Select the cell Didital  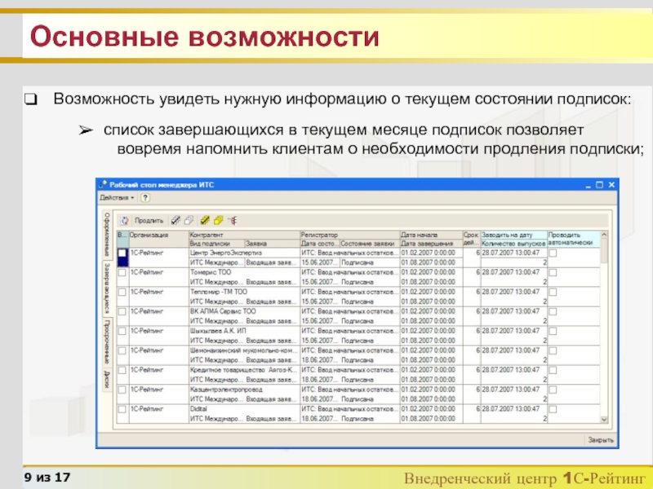244,409
